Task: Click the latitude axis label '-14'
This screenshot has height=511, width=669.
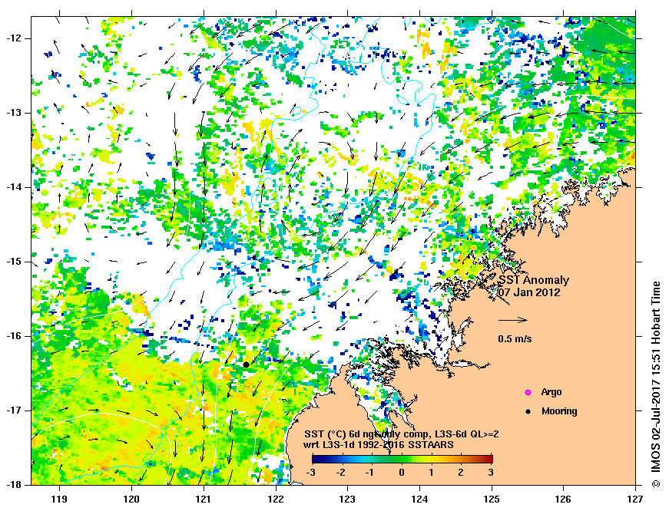Action: point(13,187)
